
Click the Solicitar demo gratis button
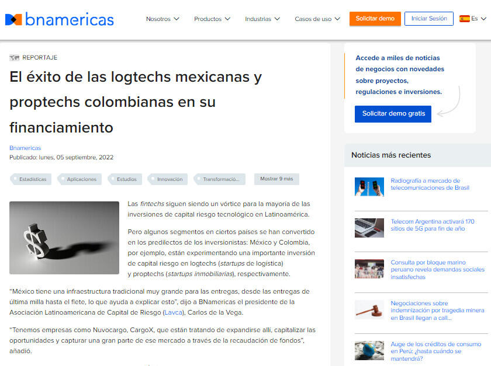coord(393,114)
